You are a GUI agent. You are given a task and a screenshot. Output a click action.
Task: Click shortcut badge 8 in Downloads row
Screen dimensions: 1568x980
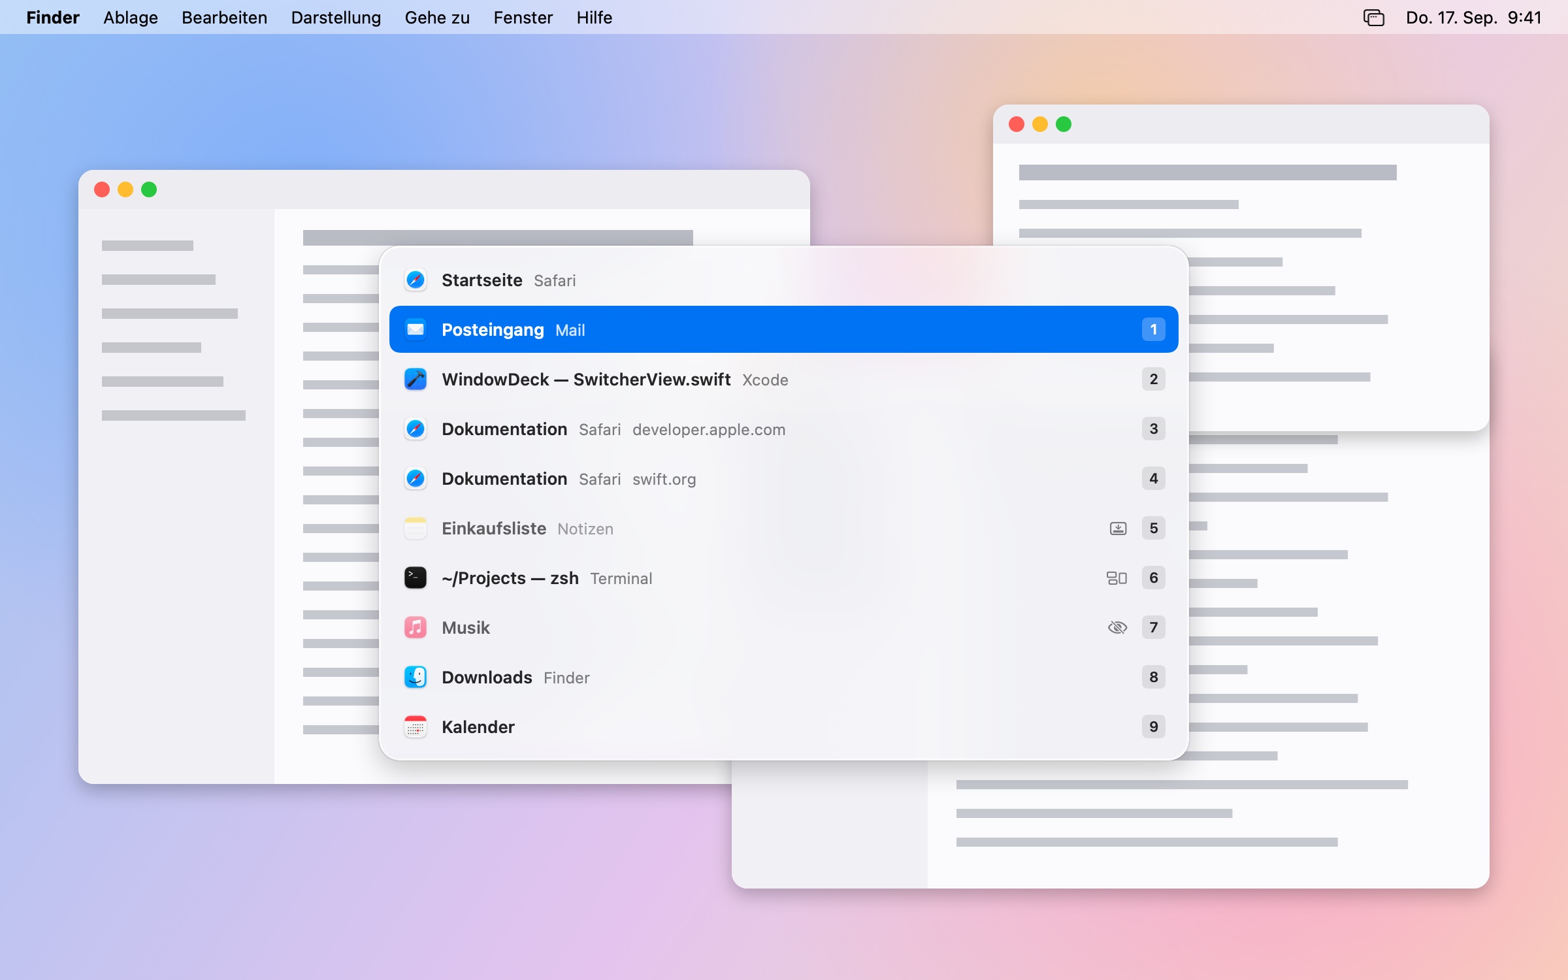tap(1154, 677)
